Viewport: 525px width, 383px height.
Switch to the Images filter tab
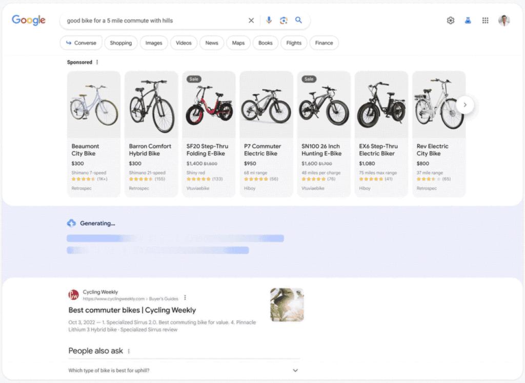pos(154,43)
